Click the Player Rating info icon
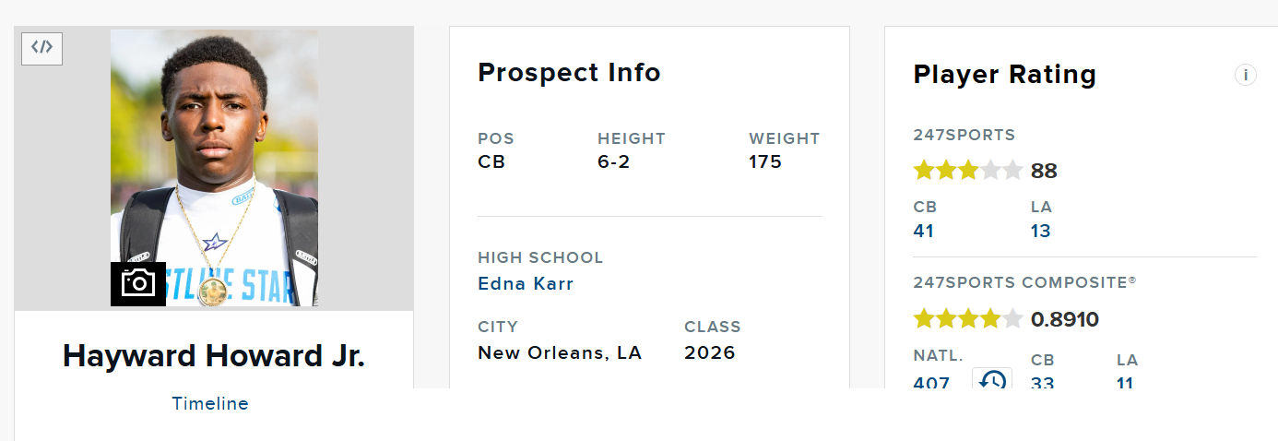Image resolution: width=1278 pixels, height=441 pixels. pos(1245,75)
